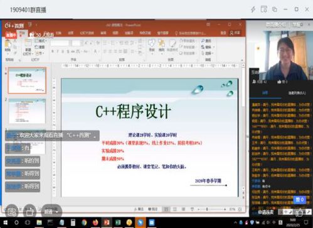Toggle text Shadow formatting
The height and width of the screenshot is (228, 313).
pos(68,52)
